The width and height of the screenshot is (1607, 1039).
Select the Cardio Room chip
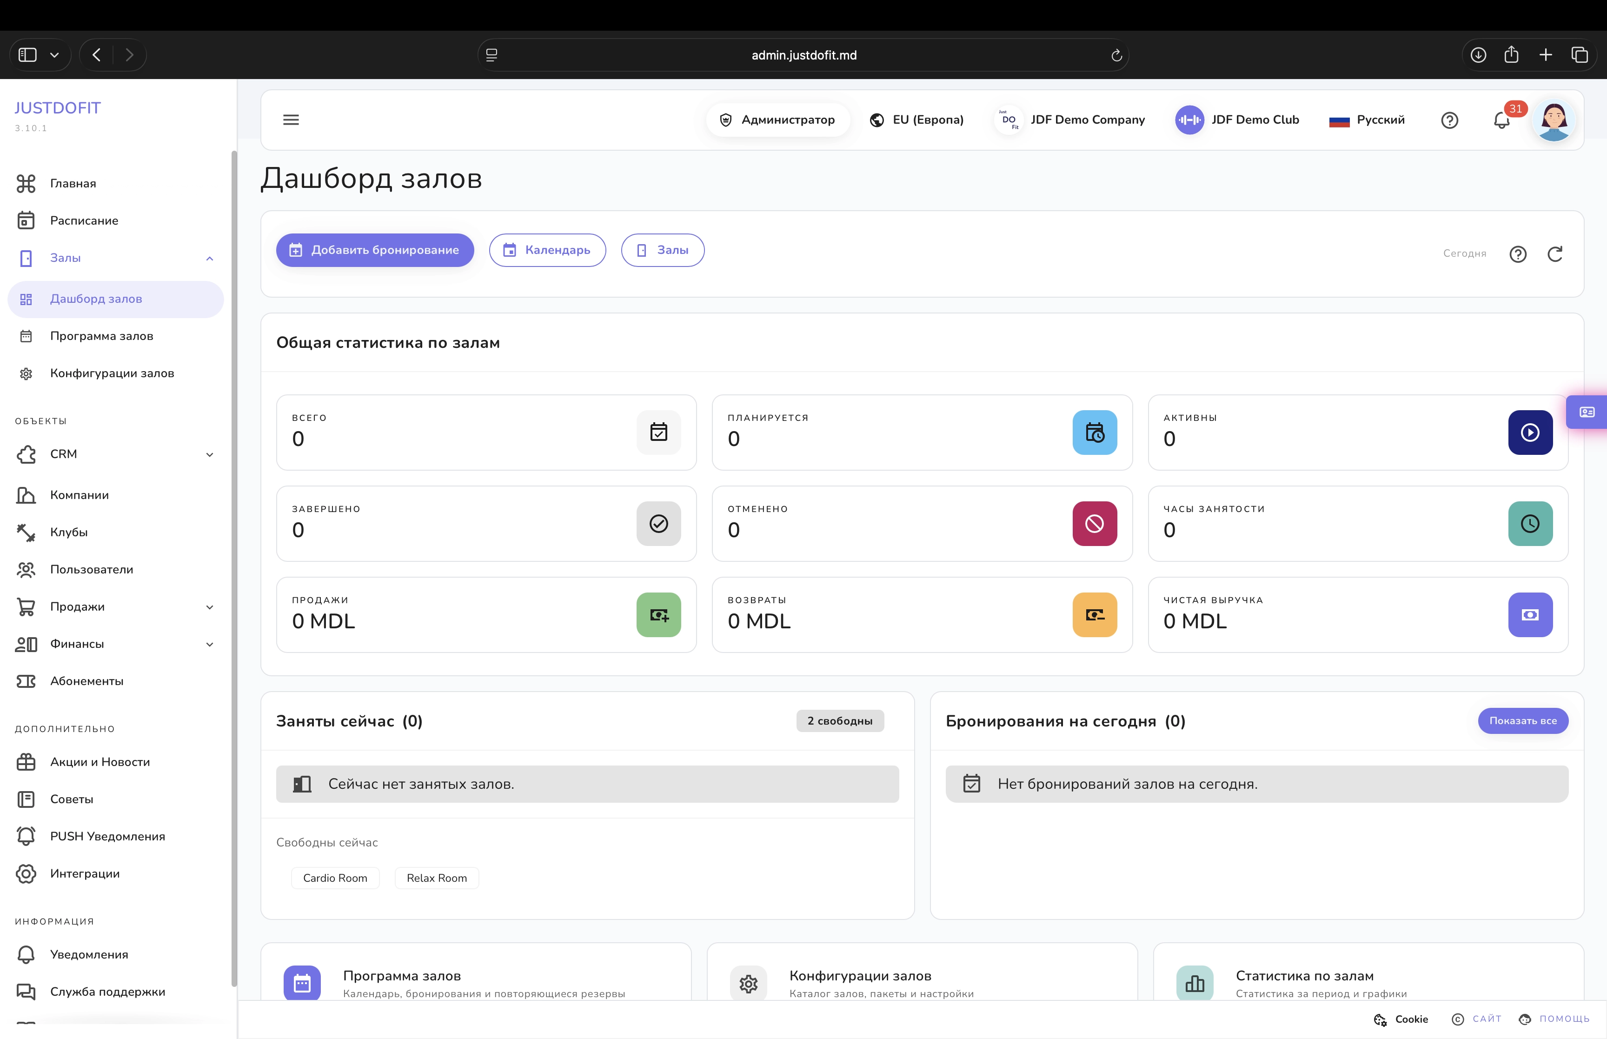[335, 878]
